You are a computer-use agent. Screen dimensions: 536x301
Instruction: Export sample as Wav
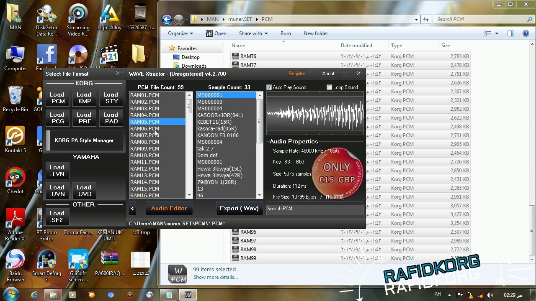239,208
